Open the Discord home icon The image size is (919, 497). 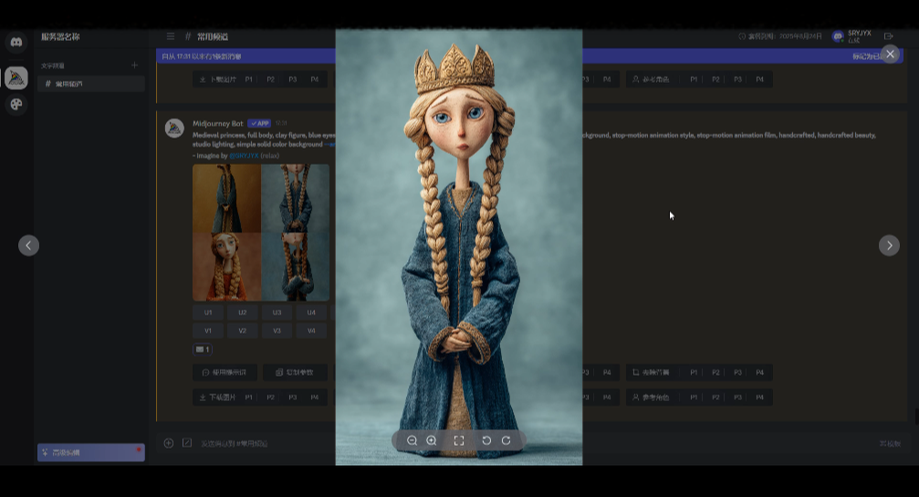pos(16,42)
